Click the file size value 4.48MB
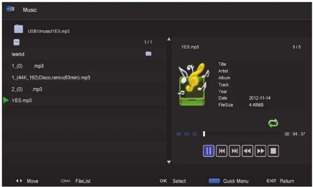The width and height of the screenshot is (313, 187). [256, 105]
